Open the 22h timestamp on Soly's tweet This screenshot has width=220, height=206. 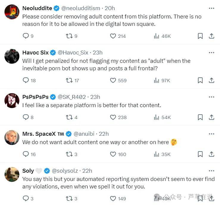(87, 171)
